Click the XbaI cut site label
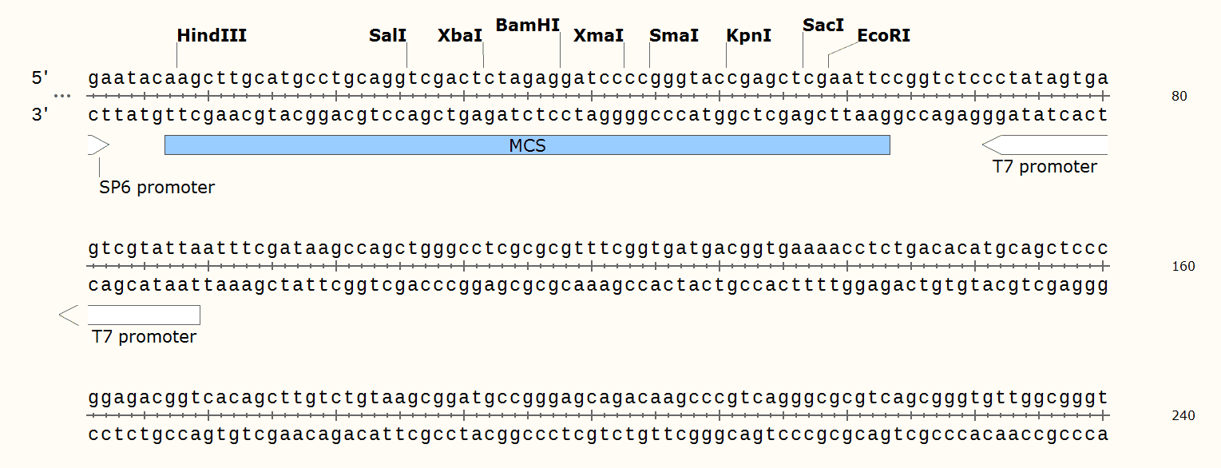1221x468 pixels. [x=460, y=36]
